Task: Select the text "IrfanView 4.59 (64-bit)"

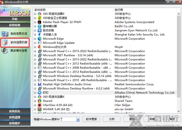Action: coord(58,105)
